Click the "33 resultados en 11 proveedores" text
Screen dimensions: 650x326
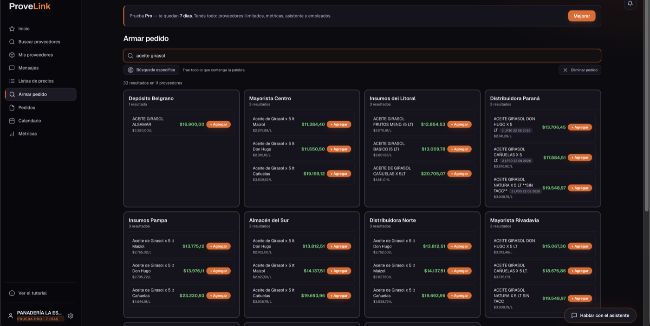(x=153, y=83)
